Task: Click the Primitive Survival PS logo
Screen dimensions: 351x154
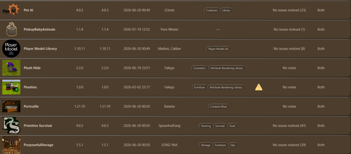Action: click(x=11, y=126)
